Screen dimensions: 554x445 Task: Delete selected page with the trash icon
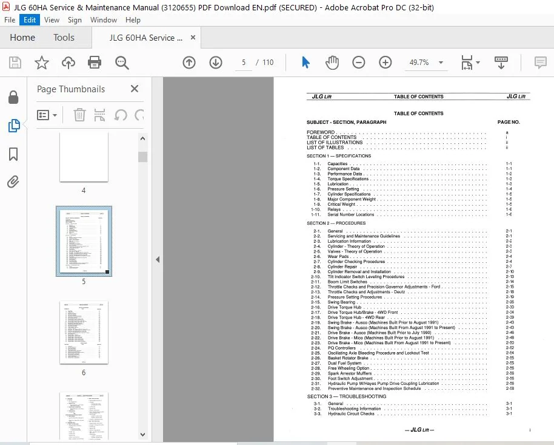tap(79, 115)
